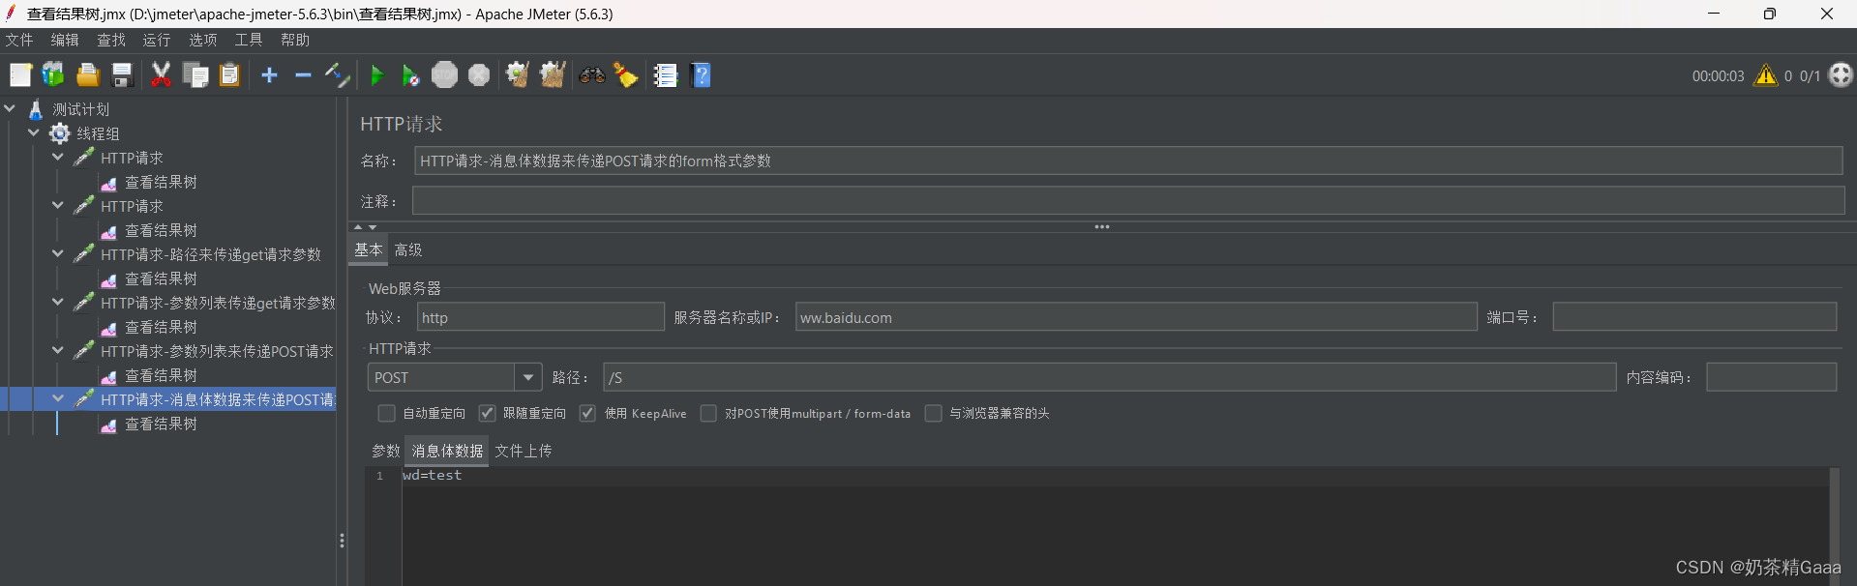Screen dimensions: 1857x586
Task: Switch to the 参数 tab
Action: [386, 451]
